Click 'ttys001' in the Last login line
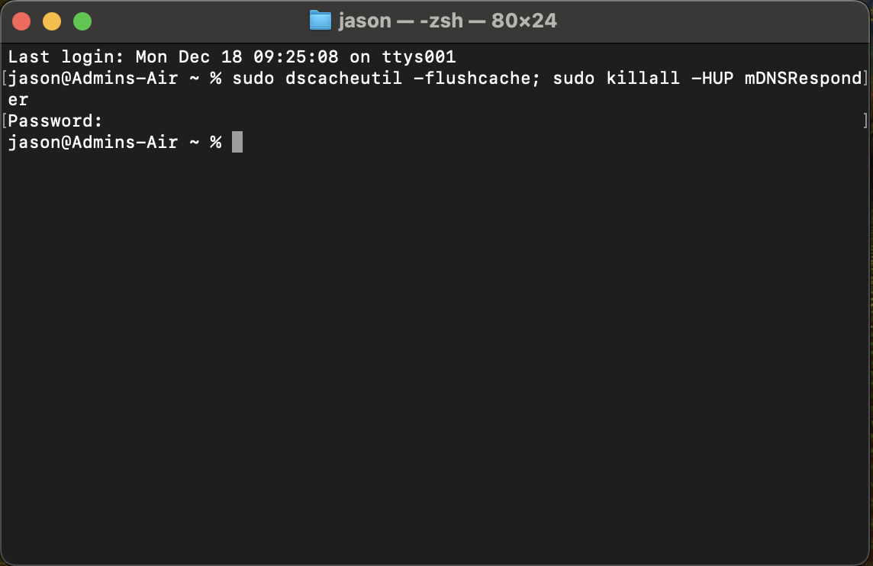This screenshot has height=566, width=873. (x=419, y=56)
